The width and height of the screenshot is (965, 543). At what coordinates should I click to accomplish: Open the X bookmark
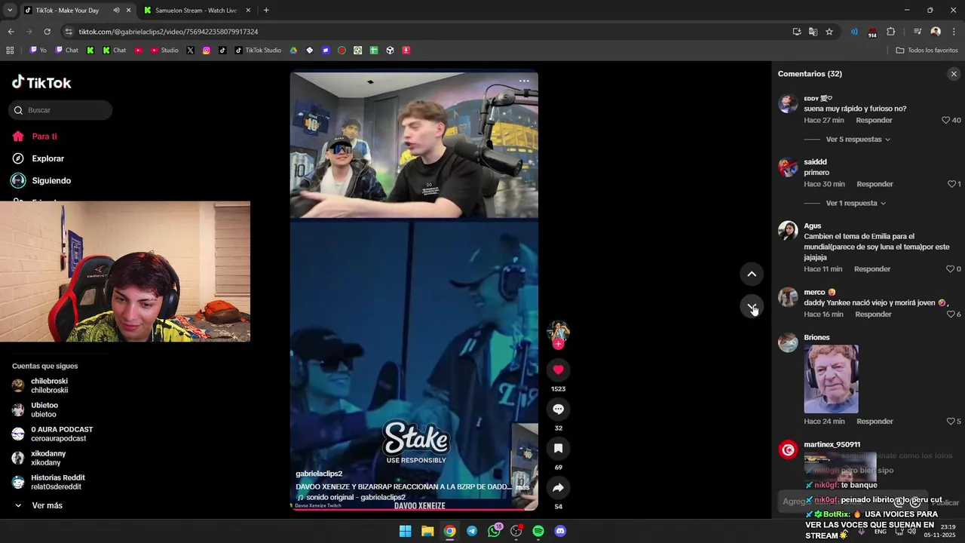pyautogui.click(x=190, y=51)
